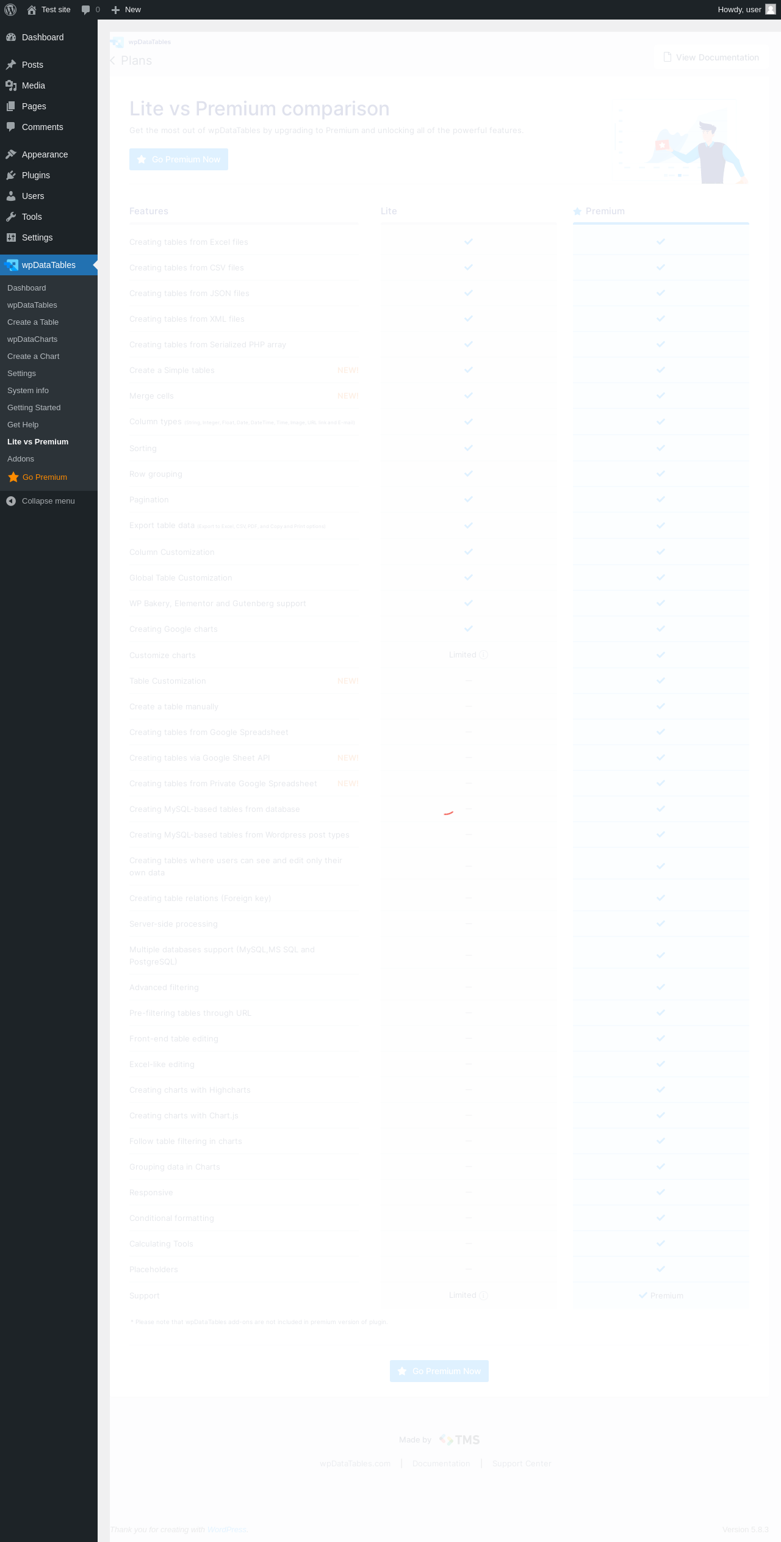Click the Media icon in sidebar
The image size is (781, 1542).
pos(11,85)
